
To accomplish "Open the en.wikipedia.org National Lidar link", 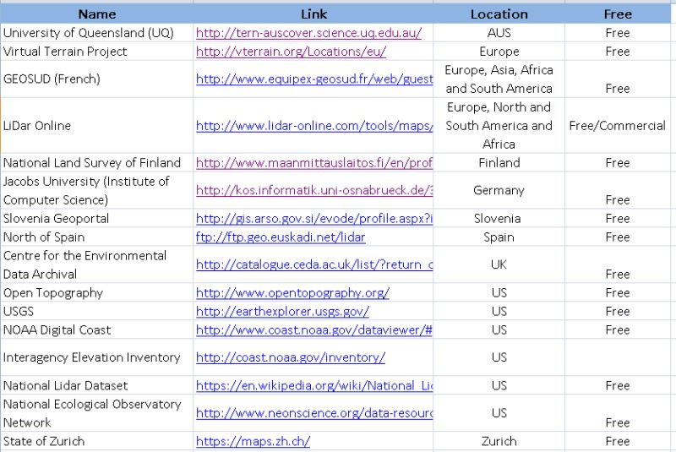I will (x=314, y=385).
